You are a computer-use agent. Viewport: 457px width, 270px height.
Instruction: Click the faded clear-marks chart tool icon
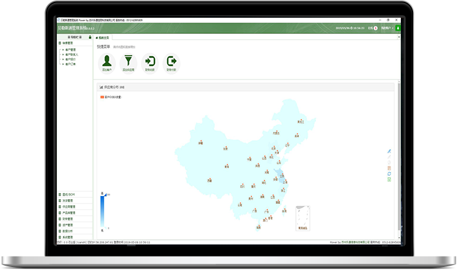[x=389, y=162]
